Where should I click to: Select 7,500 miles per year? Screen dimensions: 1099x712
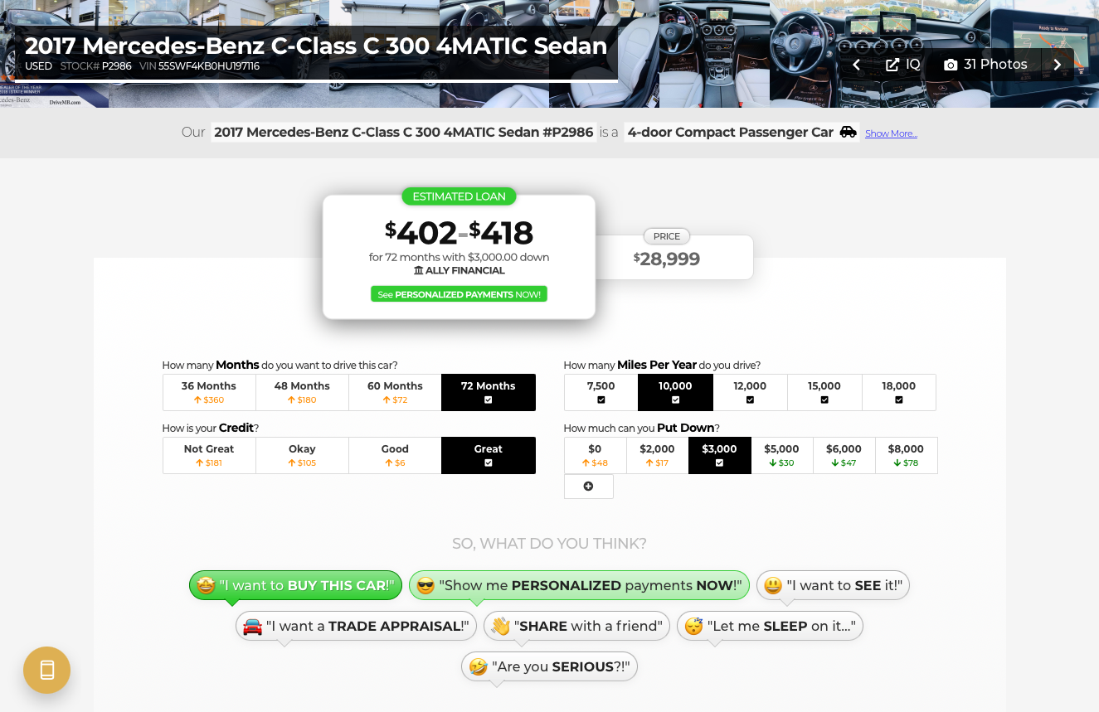pos(601,392)
